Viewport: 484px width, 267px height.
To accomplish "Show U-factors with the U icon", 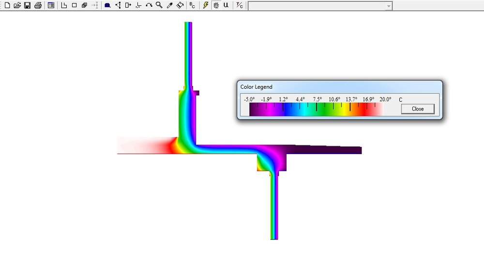I will [226, 5].
